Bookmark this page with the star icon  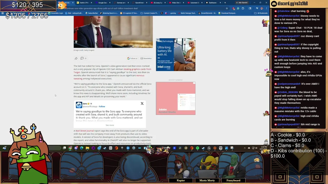[x=227, y=8]
